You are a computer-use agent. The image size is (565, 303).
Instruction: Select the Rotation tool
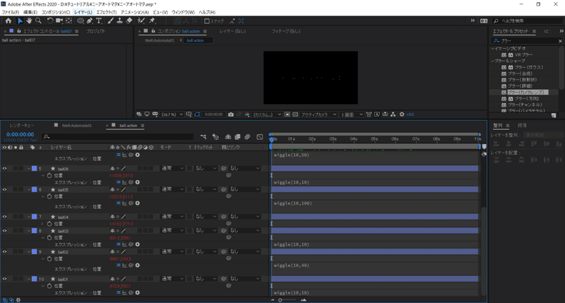pos(50,21)
